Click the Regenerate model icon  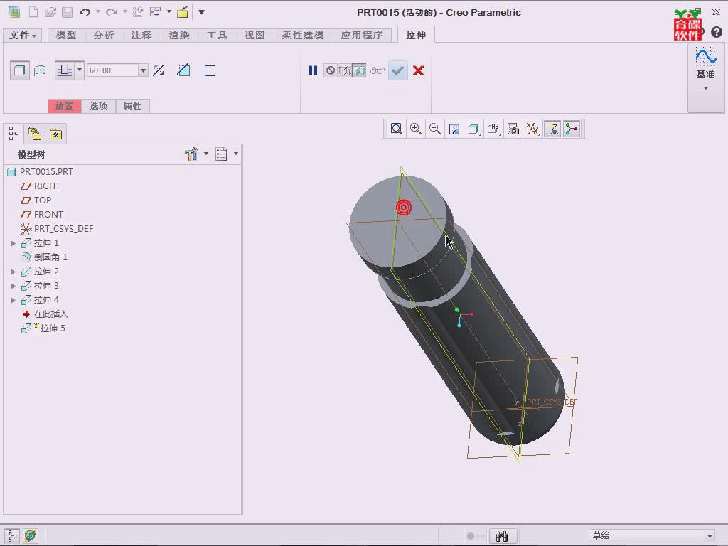[x=138, y=12]
